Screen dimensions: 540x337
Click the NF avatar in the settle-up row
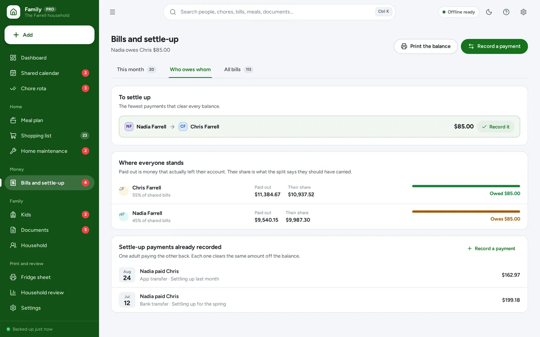point(129,126)
